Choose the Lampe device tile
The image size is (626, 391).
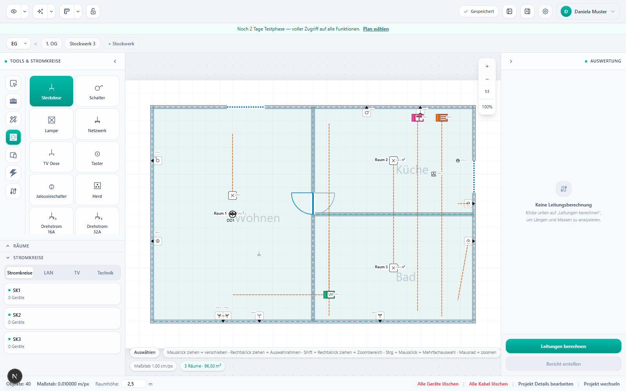pyautogui.click(x=51, y=124)
